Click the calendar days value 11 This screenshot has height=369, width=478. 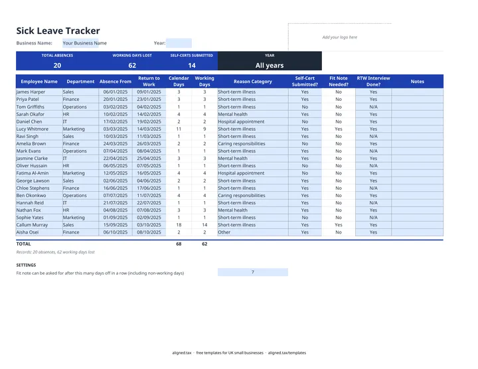(x=179, y=129)
